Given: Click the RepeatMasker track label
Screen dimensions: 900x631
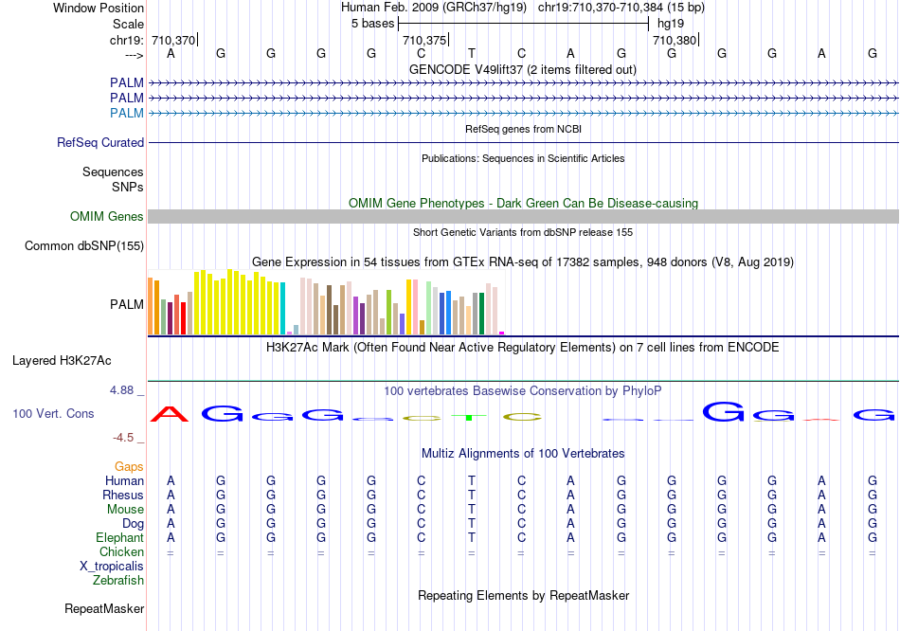Looking at the screenshot, I should click(104, 608).
